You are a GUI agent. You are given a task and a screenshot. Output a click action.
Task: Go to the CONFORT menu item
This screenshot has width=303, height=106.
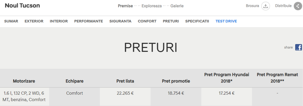[x=147, y=21]
